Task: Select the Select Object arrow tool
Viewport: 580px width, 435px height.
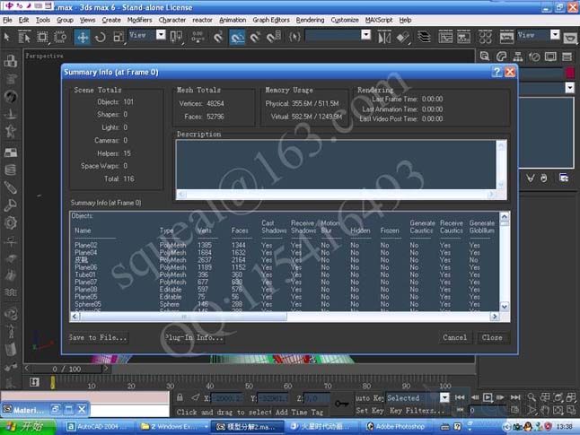Action: point(7,37)
